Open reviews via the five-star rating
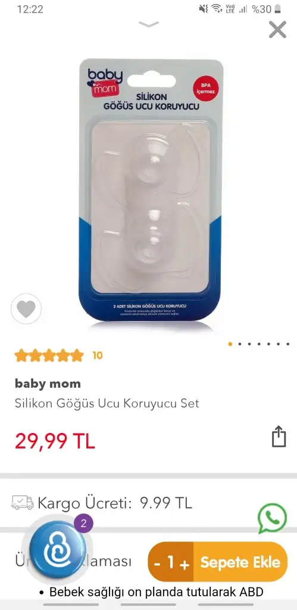This screenshot has width=297, height=610. point(49,356)
